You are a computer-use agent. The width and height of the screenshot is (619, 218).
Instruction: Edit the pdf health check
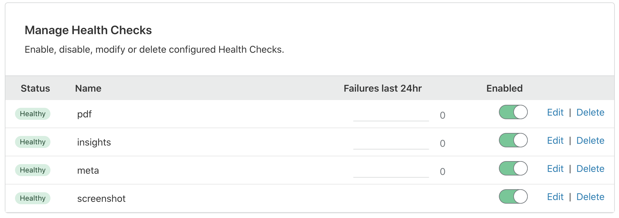[x=555, y=113]
